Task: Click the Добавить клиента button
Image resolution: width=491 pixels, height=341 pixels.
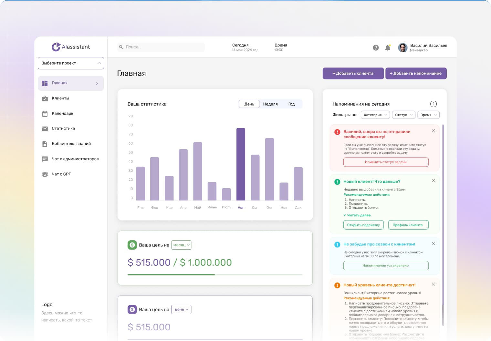Action: 353,73
